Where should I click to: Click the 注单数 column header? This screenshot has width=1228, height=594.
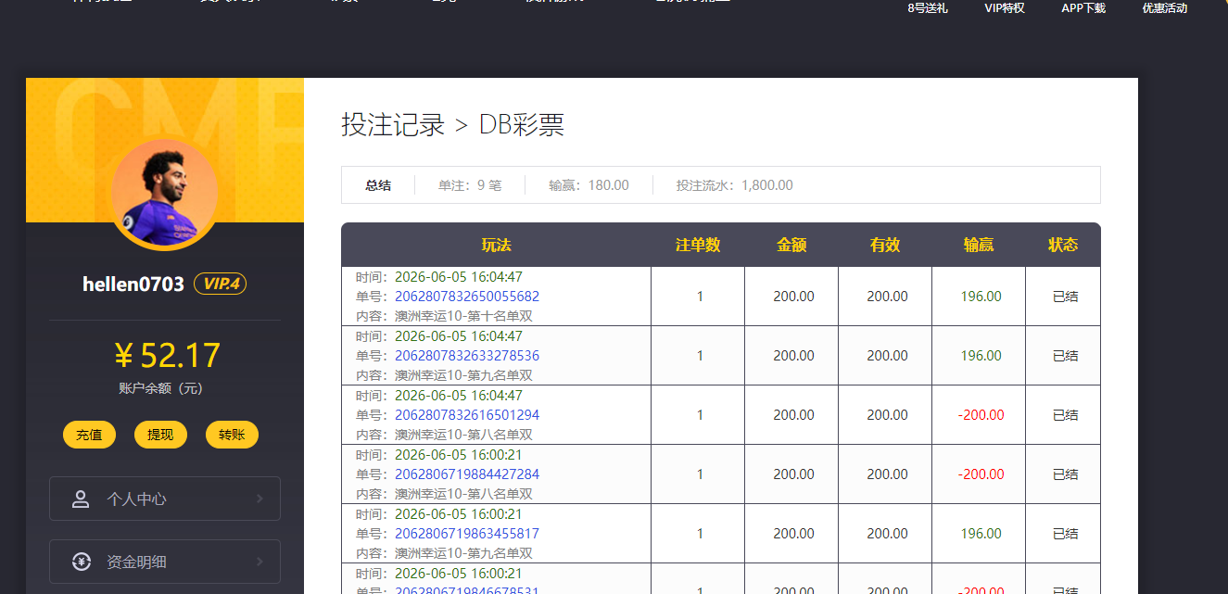(698, 245)
